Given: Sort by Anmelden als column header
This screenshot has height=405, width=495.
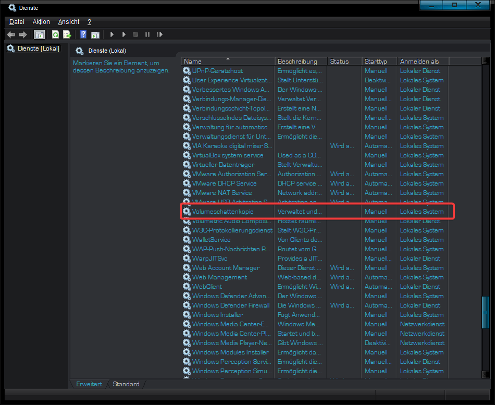Looking at the screenshot, I should tap(423, 62).
